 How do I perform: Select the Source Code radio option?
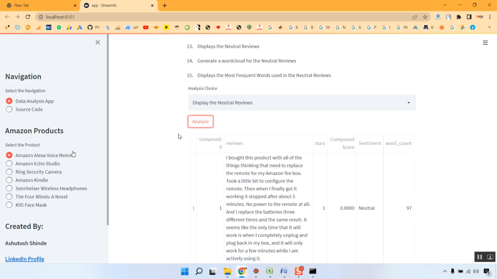tap(9, 109)
